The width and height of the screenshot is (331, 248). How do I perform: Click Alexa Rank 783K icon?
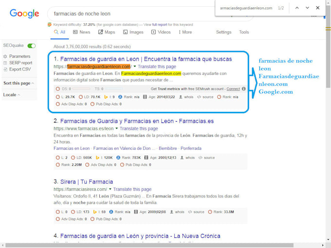[x=118, y=158]
